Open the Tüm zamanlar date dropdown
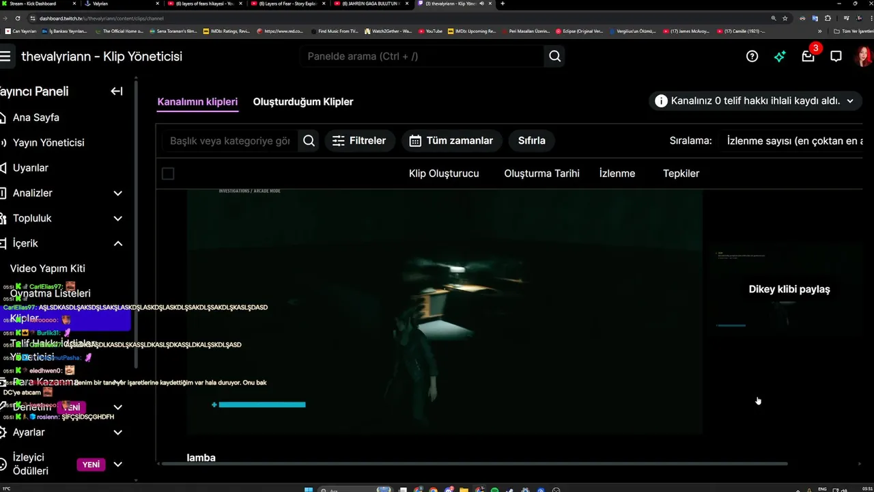This screenshot has width=874, height=492. click(451, 141)
